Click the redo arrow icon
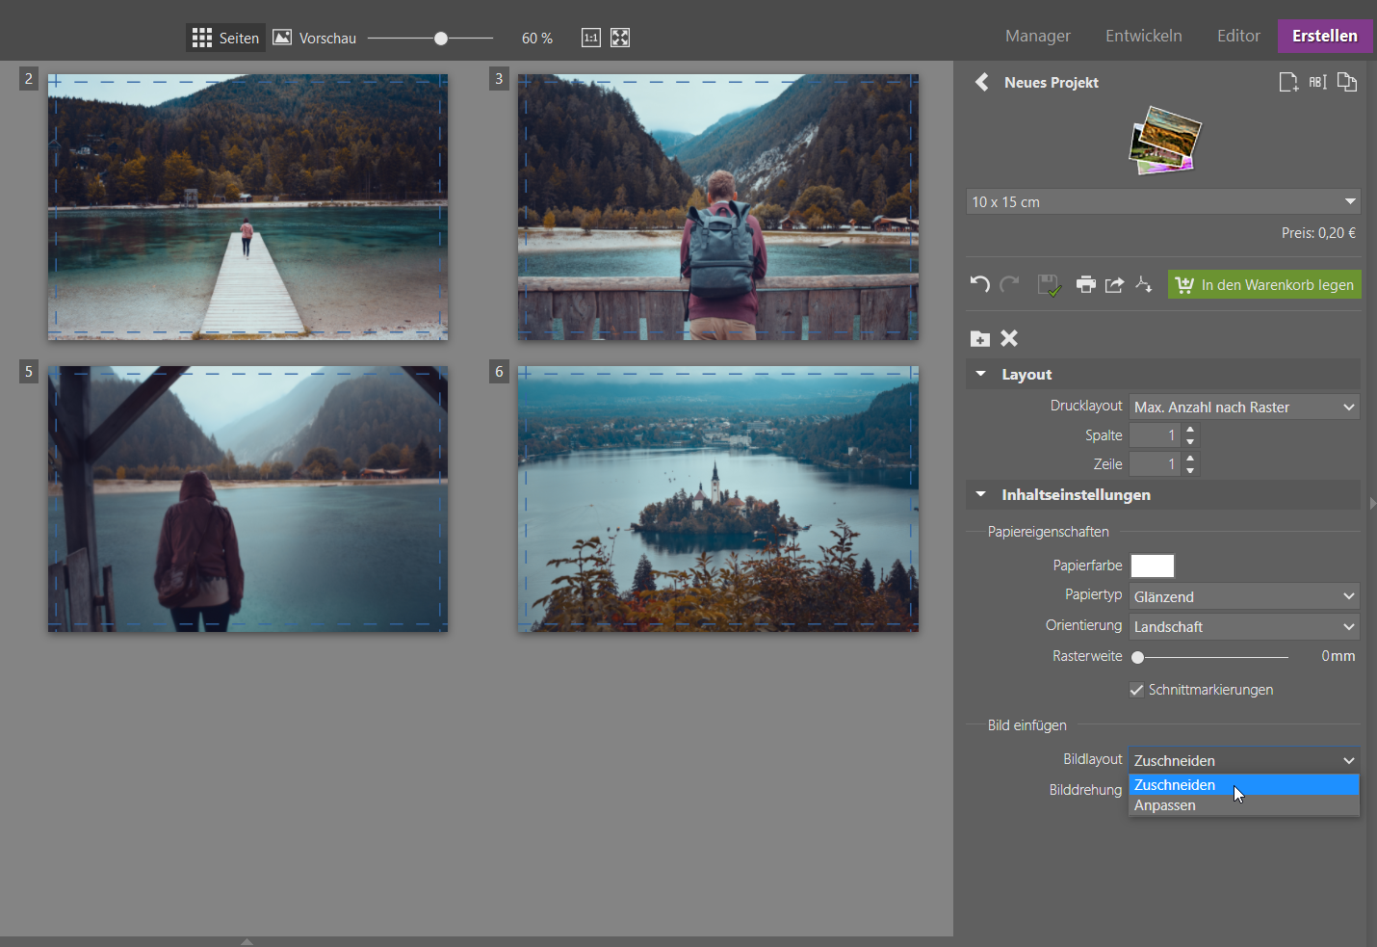This screenshot has height=947, width=1377. coord(1009,284)
